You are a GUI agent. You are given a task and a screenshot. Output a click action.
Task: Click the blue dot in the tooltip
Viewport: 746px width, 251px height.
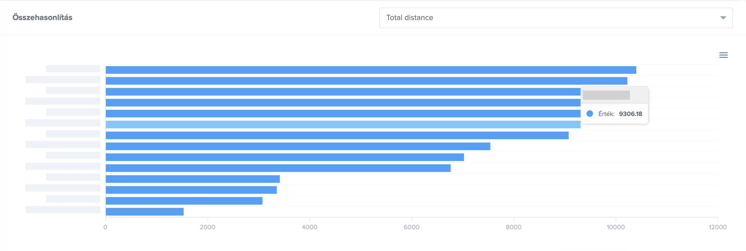pyautogui.click(x=589, y=114)
